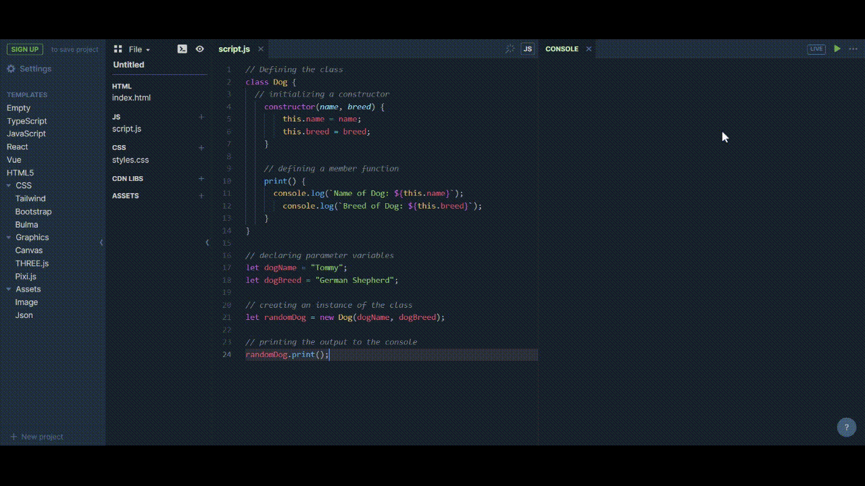Choose the Vue template
865x486 pixels.
pyautogui.click(x=14, y=160)
